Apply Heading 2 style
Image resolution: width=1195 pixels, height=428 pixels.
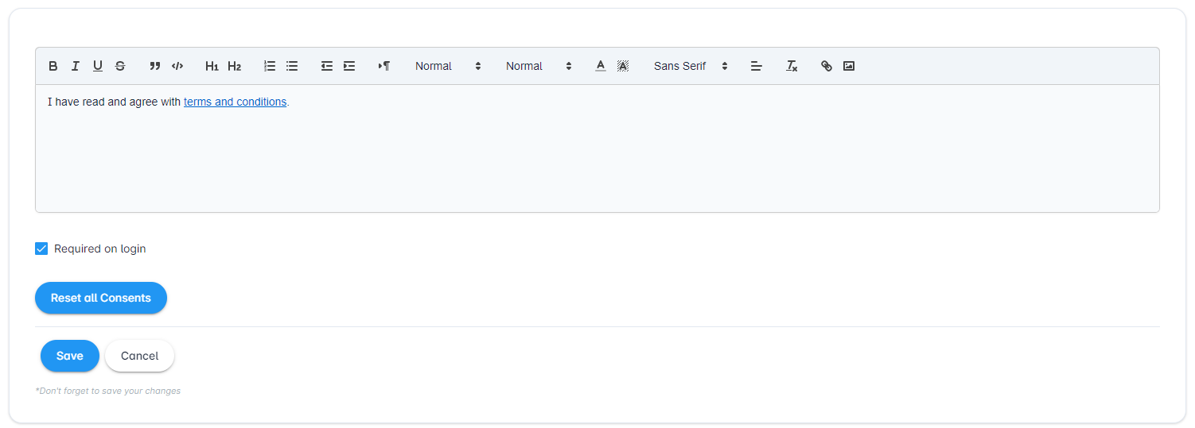(x=234, y=66)
